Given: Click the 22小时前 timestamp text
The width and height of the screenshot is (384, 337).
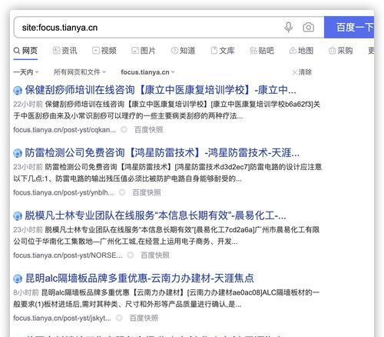Looking at the screenshot, I should tap(28, 105).
